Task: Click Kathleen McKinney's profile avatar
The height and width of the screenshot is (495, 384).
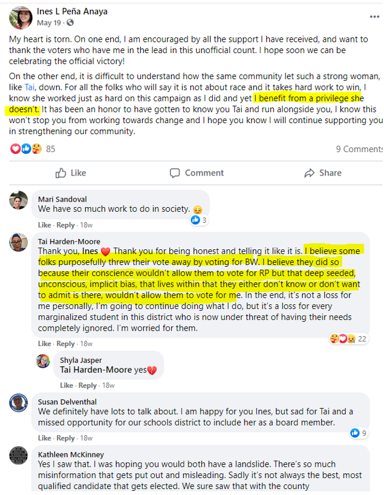Action: tap(18, 456)
